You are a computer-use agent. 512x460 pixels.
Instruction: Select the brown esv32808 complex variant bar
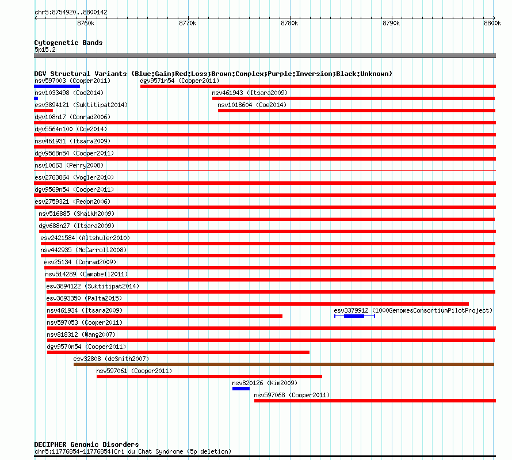click(284, 364)
